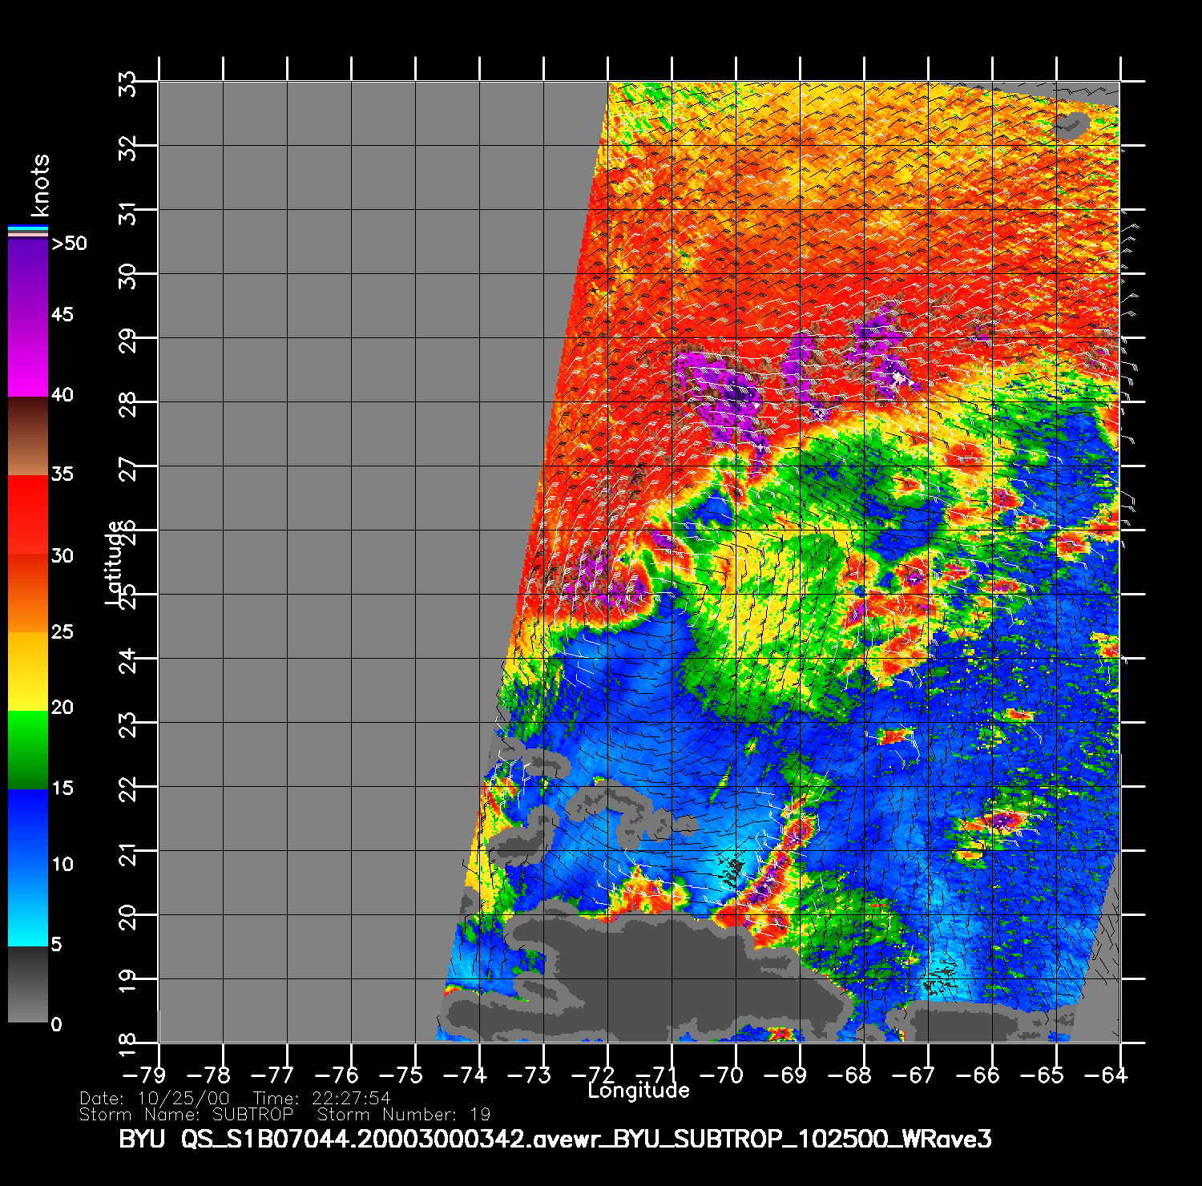Click the BYU QS_S1B07044 filename title
This screenshot has height=1186, width=1202.
coord(555,1140)
